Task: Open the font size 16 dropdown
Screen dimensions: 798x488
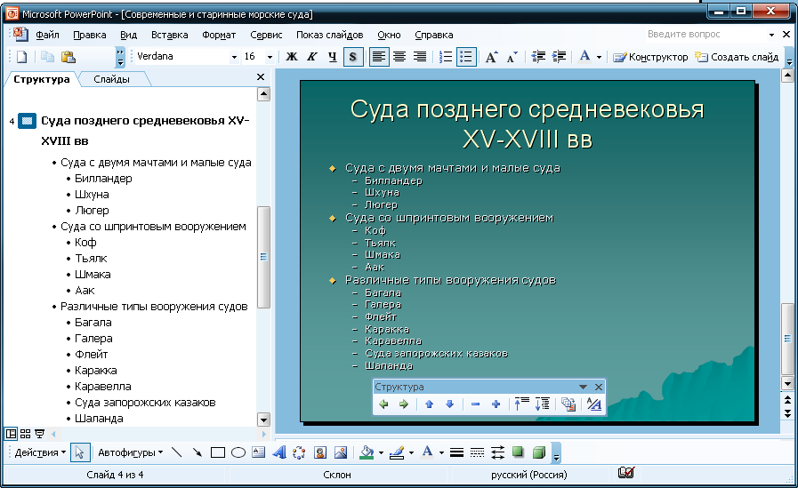Action: point(270,57)
